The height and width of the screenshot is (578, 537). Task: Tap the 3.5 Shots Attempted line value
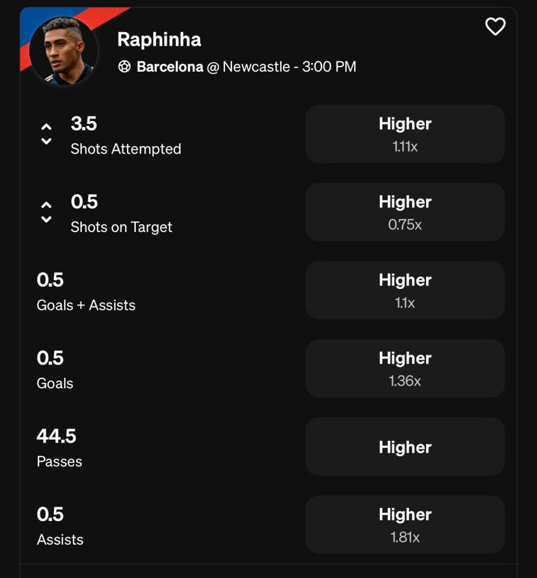pyautogui.click(x=84, y=124)
